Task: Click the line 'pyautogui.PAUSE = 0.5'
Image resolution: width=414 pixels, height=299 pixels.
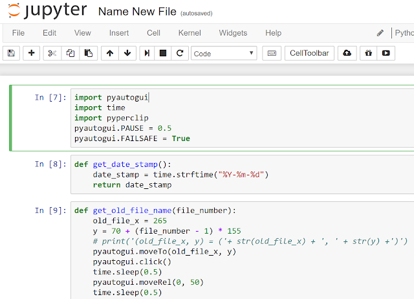Action: click(x=123, y=128)
